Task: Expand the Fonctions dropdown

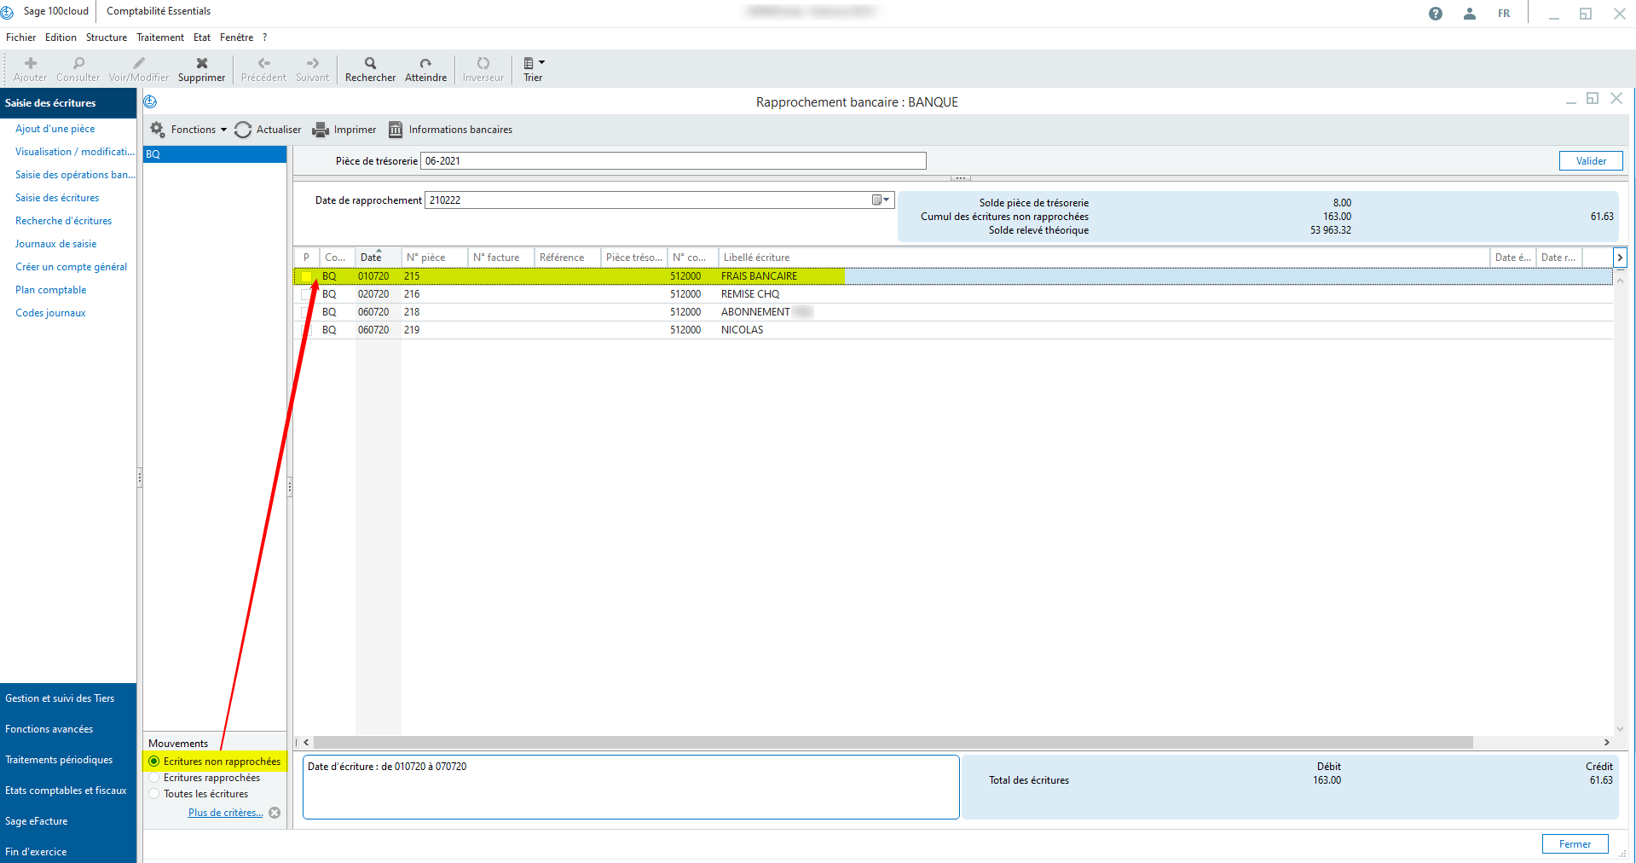Action: pos(194,130)
